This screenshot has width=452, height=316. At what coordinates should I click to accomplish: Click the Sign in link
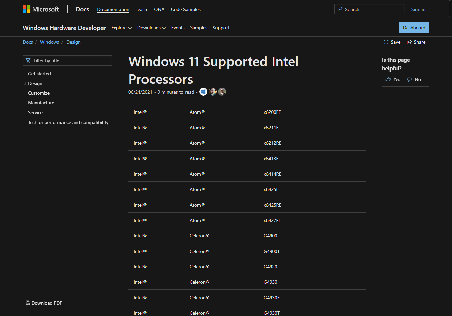click(418, 9)
